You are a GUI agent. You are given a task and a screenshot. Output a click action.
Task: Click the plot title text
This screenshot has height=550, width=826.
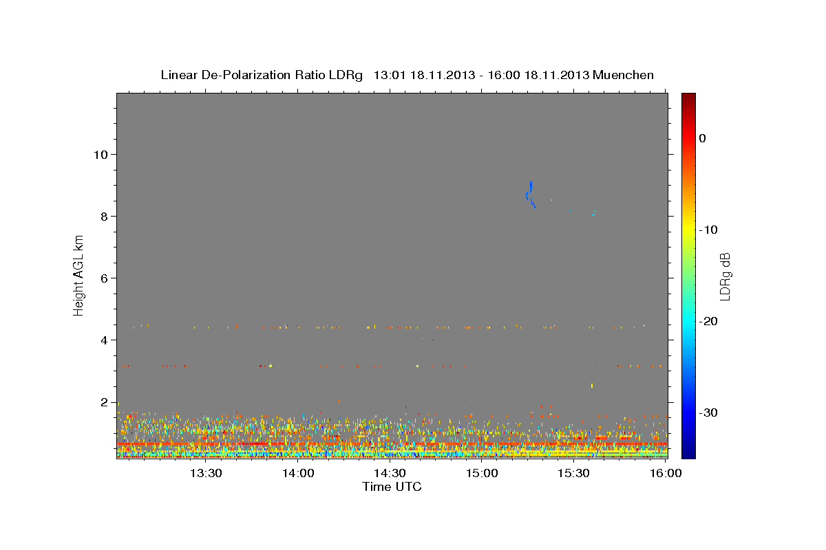click(x=407, y=75)
